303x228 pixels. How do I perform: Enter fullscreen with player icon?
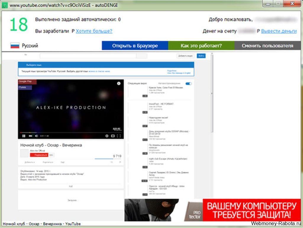coord(119,136)
